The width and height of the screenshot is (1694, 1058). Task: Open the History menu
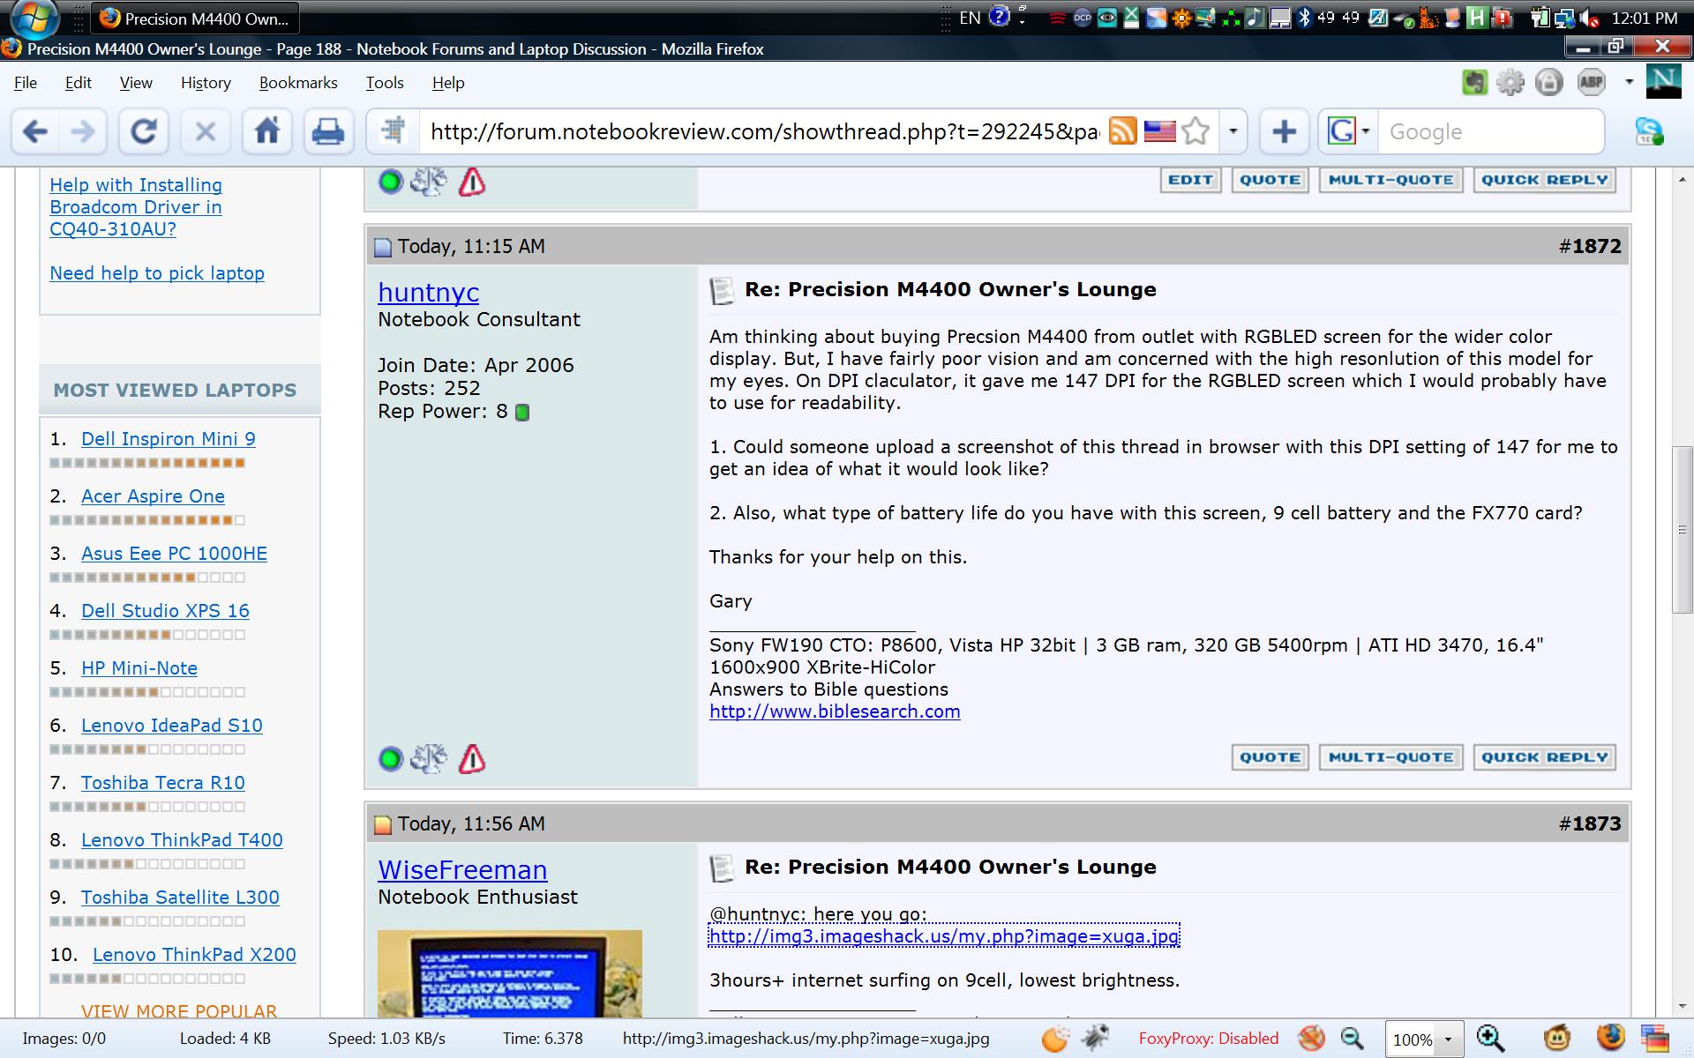[x=206, y=83]
